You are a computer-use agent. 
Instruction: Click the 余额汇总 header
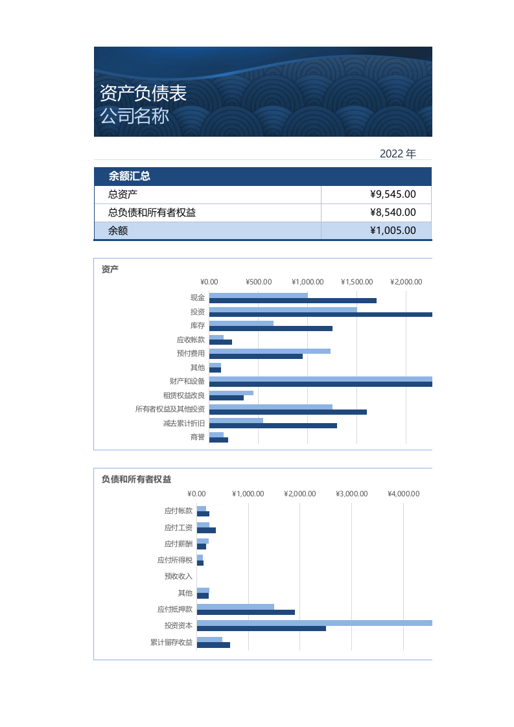pyautogui.click(x=130, y=176)
